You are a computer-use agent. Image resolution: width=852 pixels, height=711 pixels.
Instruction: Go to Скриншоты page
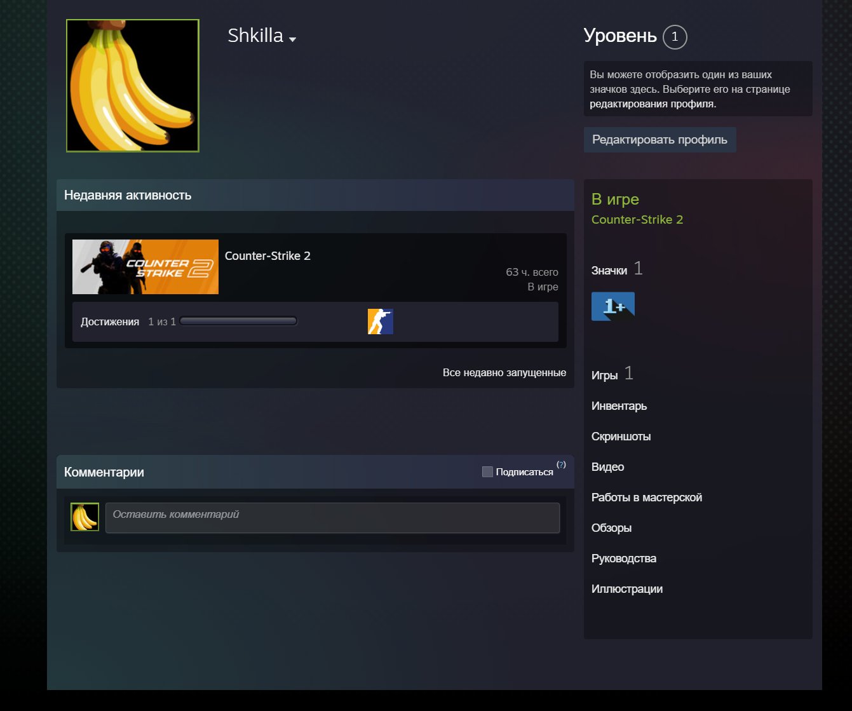point(621,437)
